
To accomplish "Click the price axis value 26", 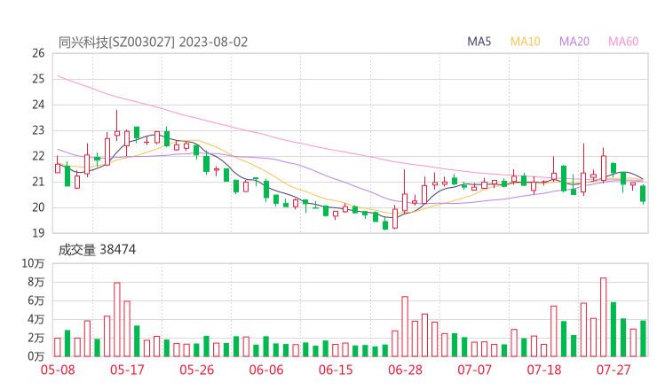I will pyautogui.click(x=38, y=53).
